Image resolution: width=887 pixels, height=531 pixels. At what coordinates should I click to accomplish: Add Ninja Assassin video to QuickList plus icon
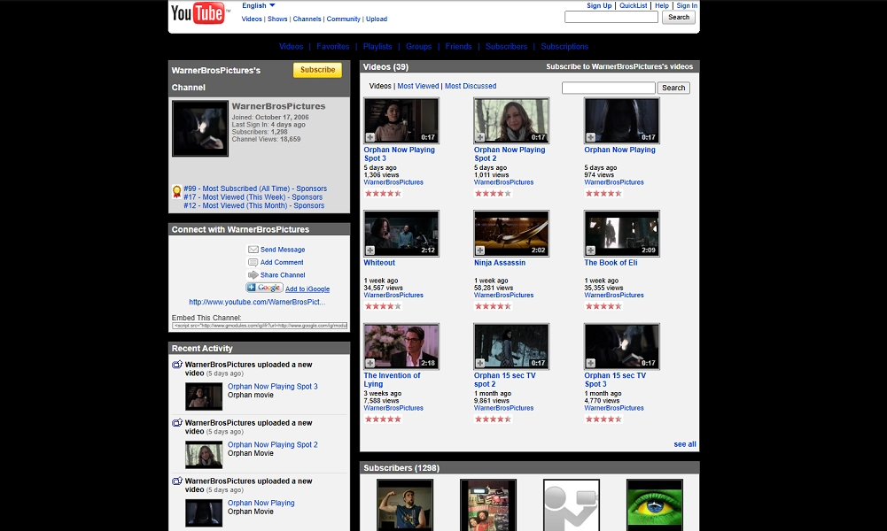(479, 250)
